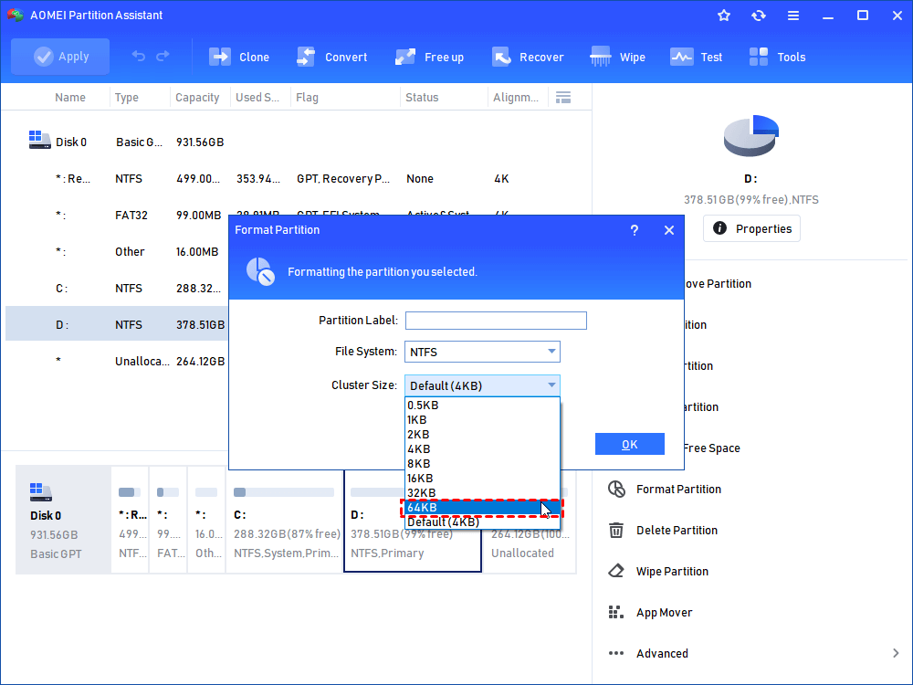The width and height of the screenshot is (913, 685).
Task: Click the Partition Label input field
Action: [496, 321]
